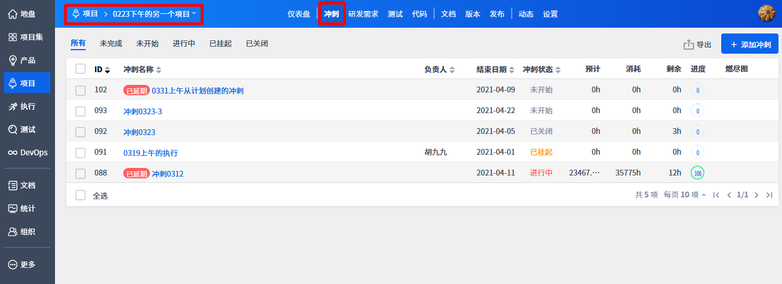This screenshot has width=782, height=284.
Task: Filter sprints by 未完成
Action: (x=111, y=43)
